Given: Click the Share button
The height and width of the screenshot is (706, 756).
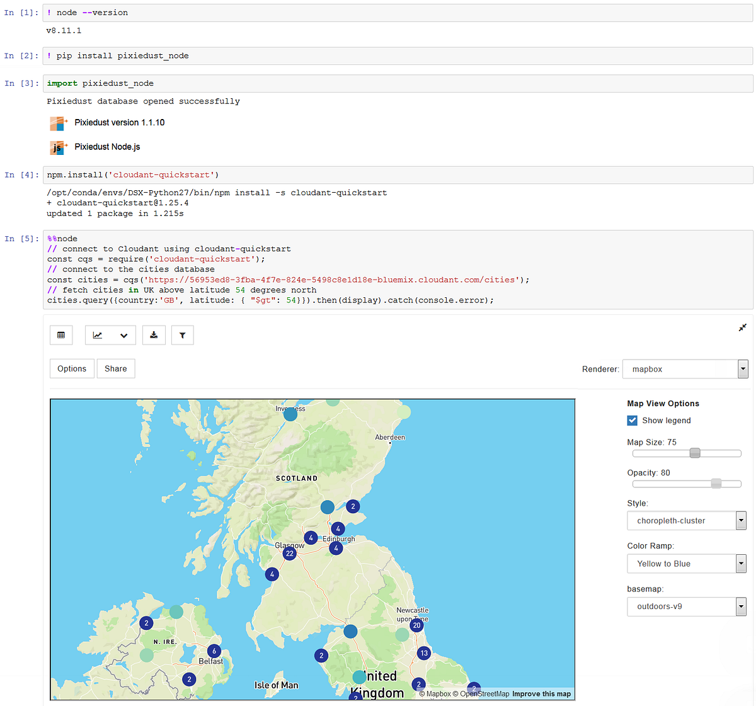Looking at the screenshot, I should (115, 368).
